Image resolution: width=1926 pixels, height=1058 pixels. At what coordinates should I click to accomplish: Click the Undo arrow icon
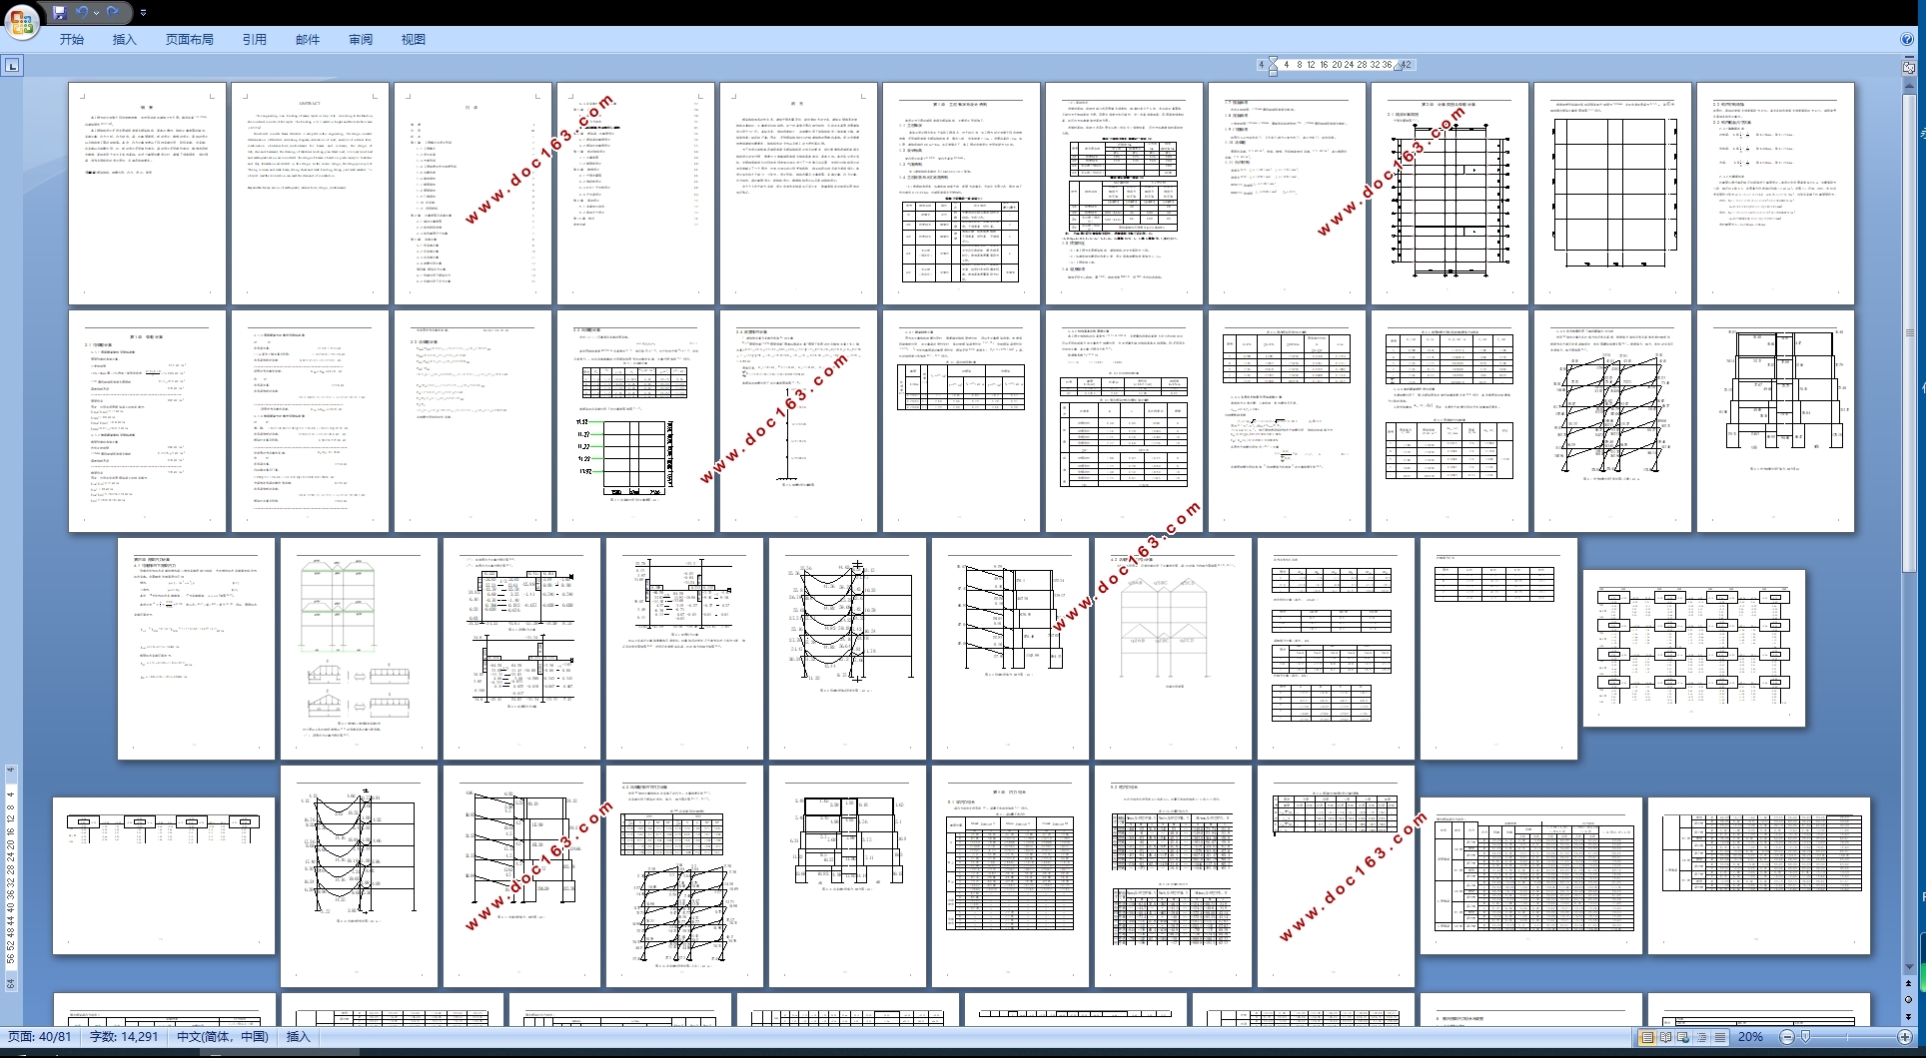click(82, 13)
